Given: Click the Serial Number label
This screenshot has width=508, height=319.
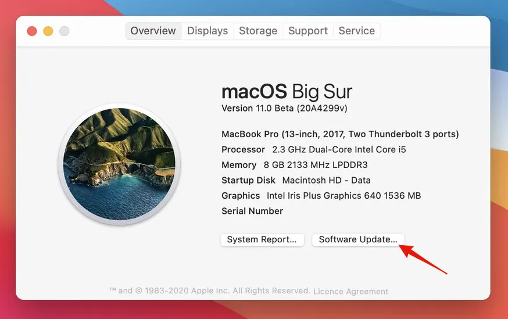Looking at the screenshot, I should click(x=252, y=211).
